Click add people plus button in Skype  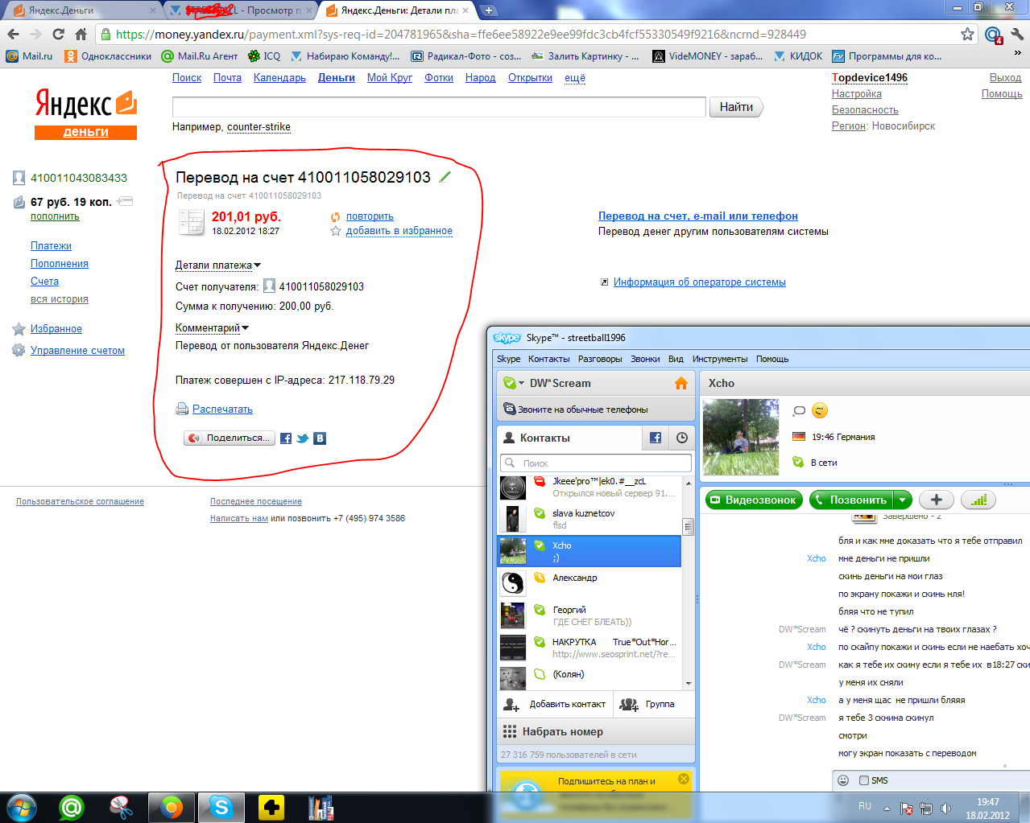pyautogui.click(x=937, y=500)
